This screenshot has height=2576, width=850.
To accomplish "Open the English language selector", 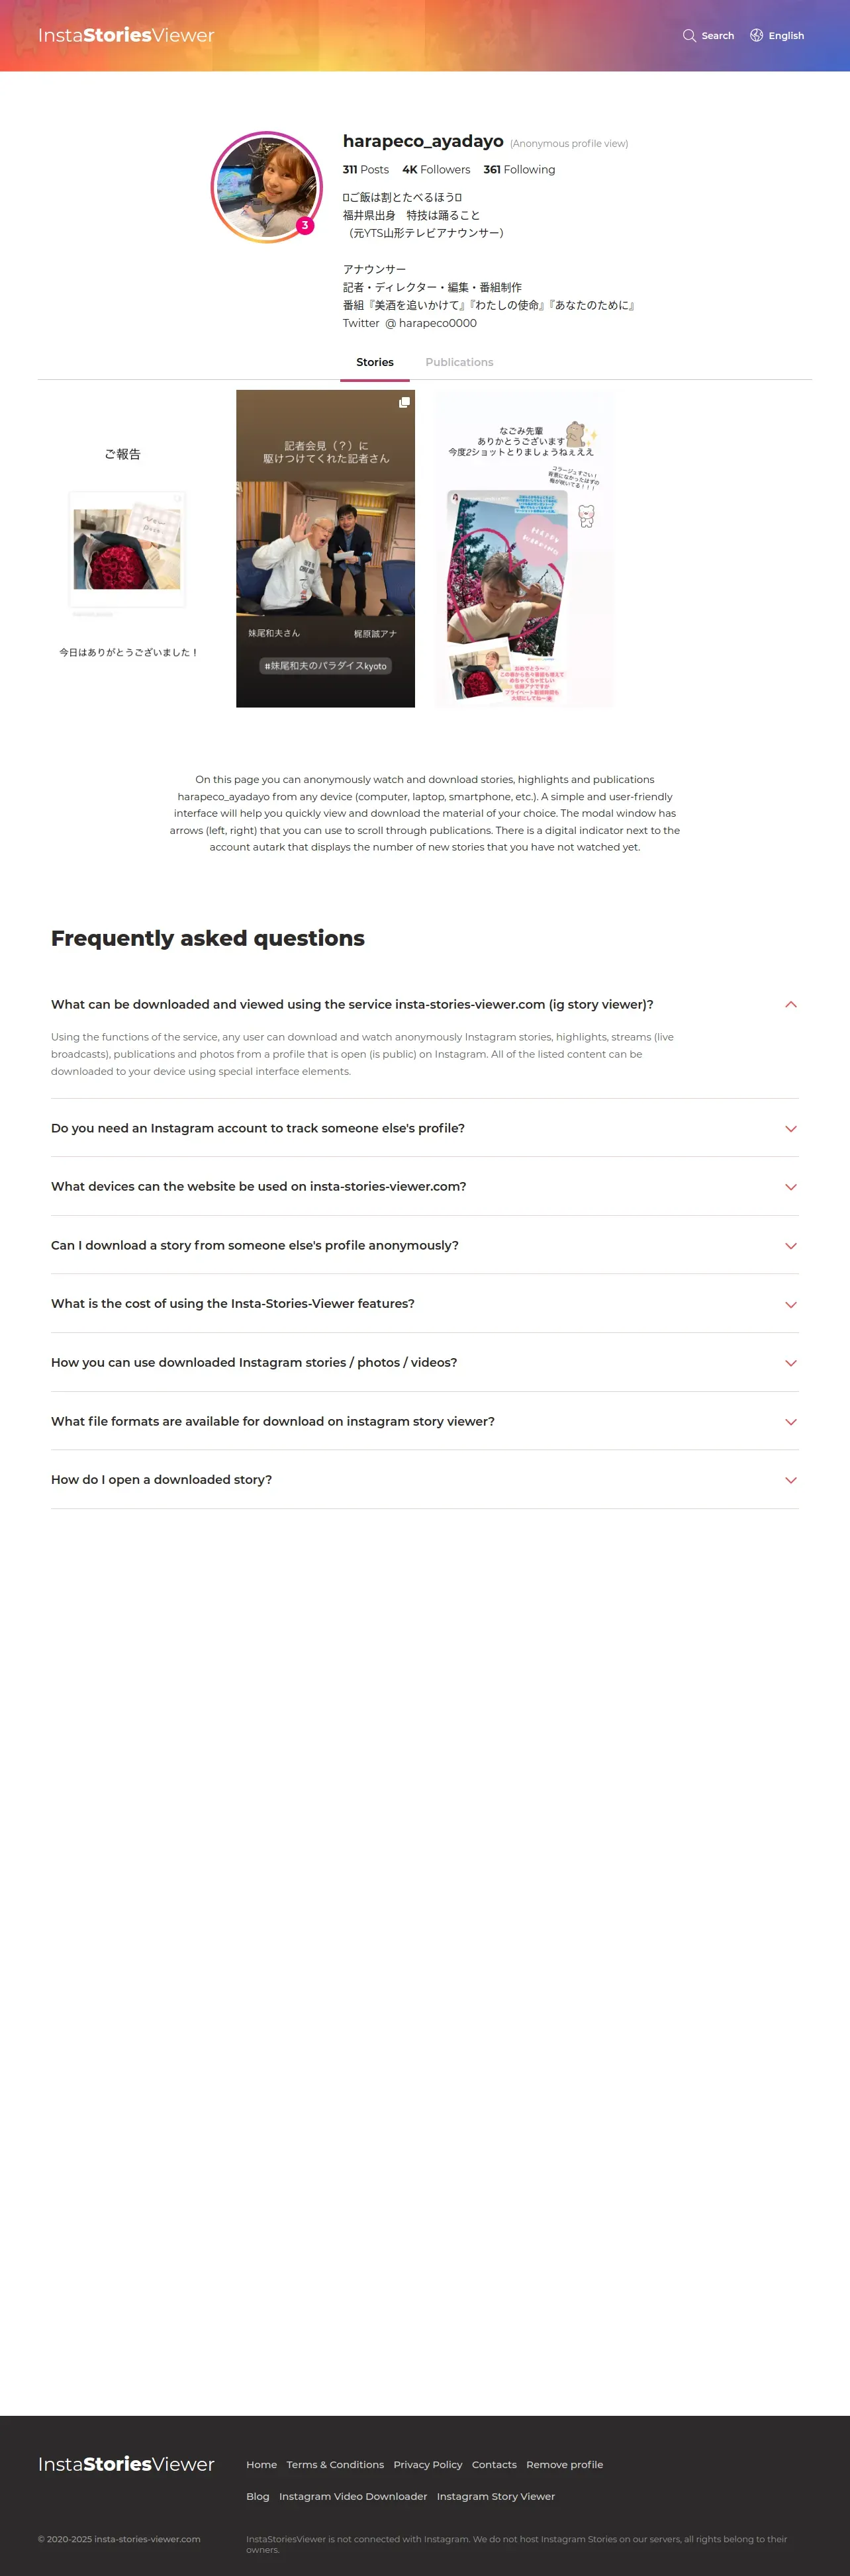I will (x=786, y=36).
